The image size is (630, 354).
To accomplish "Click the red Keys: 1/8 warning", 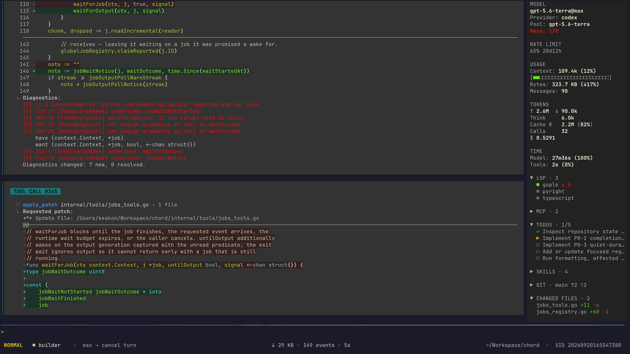I will click(544, 31).
